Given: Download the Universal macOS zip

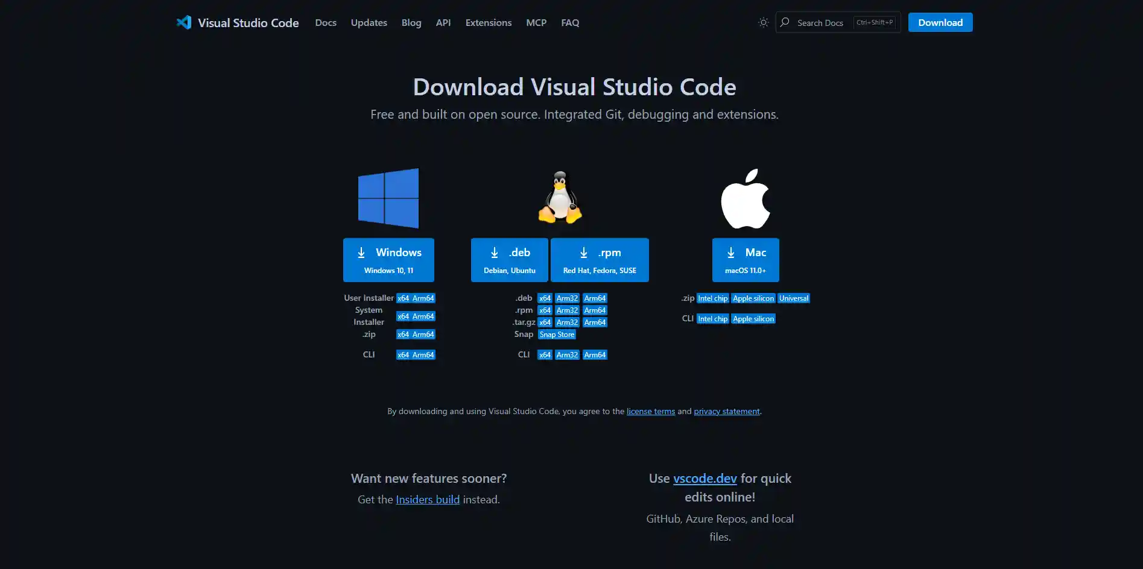Looking at the screenshot, I should (793, 298).
